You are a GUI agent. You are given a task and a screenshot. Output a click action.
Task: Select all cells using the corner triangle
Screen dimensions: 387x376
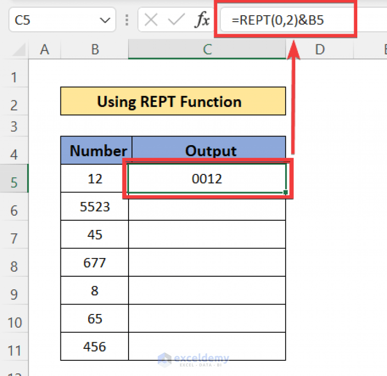click(x=20, y=49)
